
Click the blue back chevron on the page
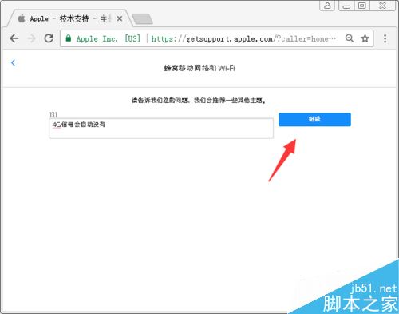coord(13,62)
